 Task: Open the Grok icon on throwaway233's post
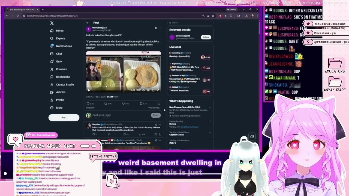[x=156, y=28]
